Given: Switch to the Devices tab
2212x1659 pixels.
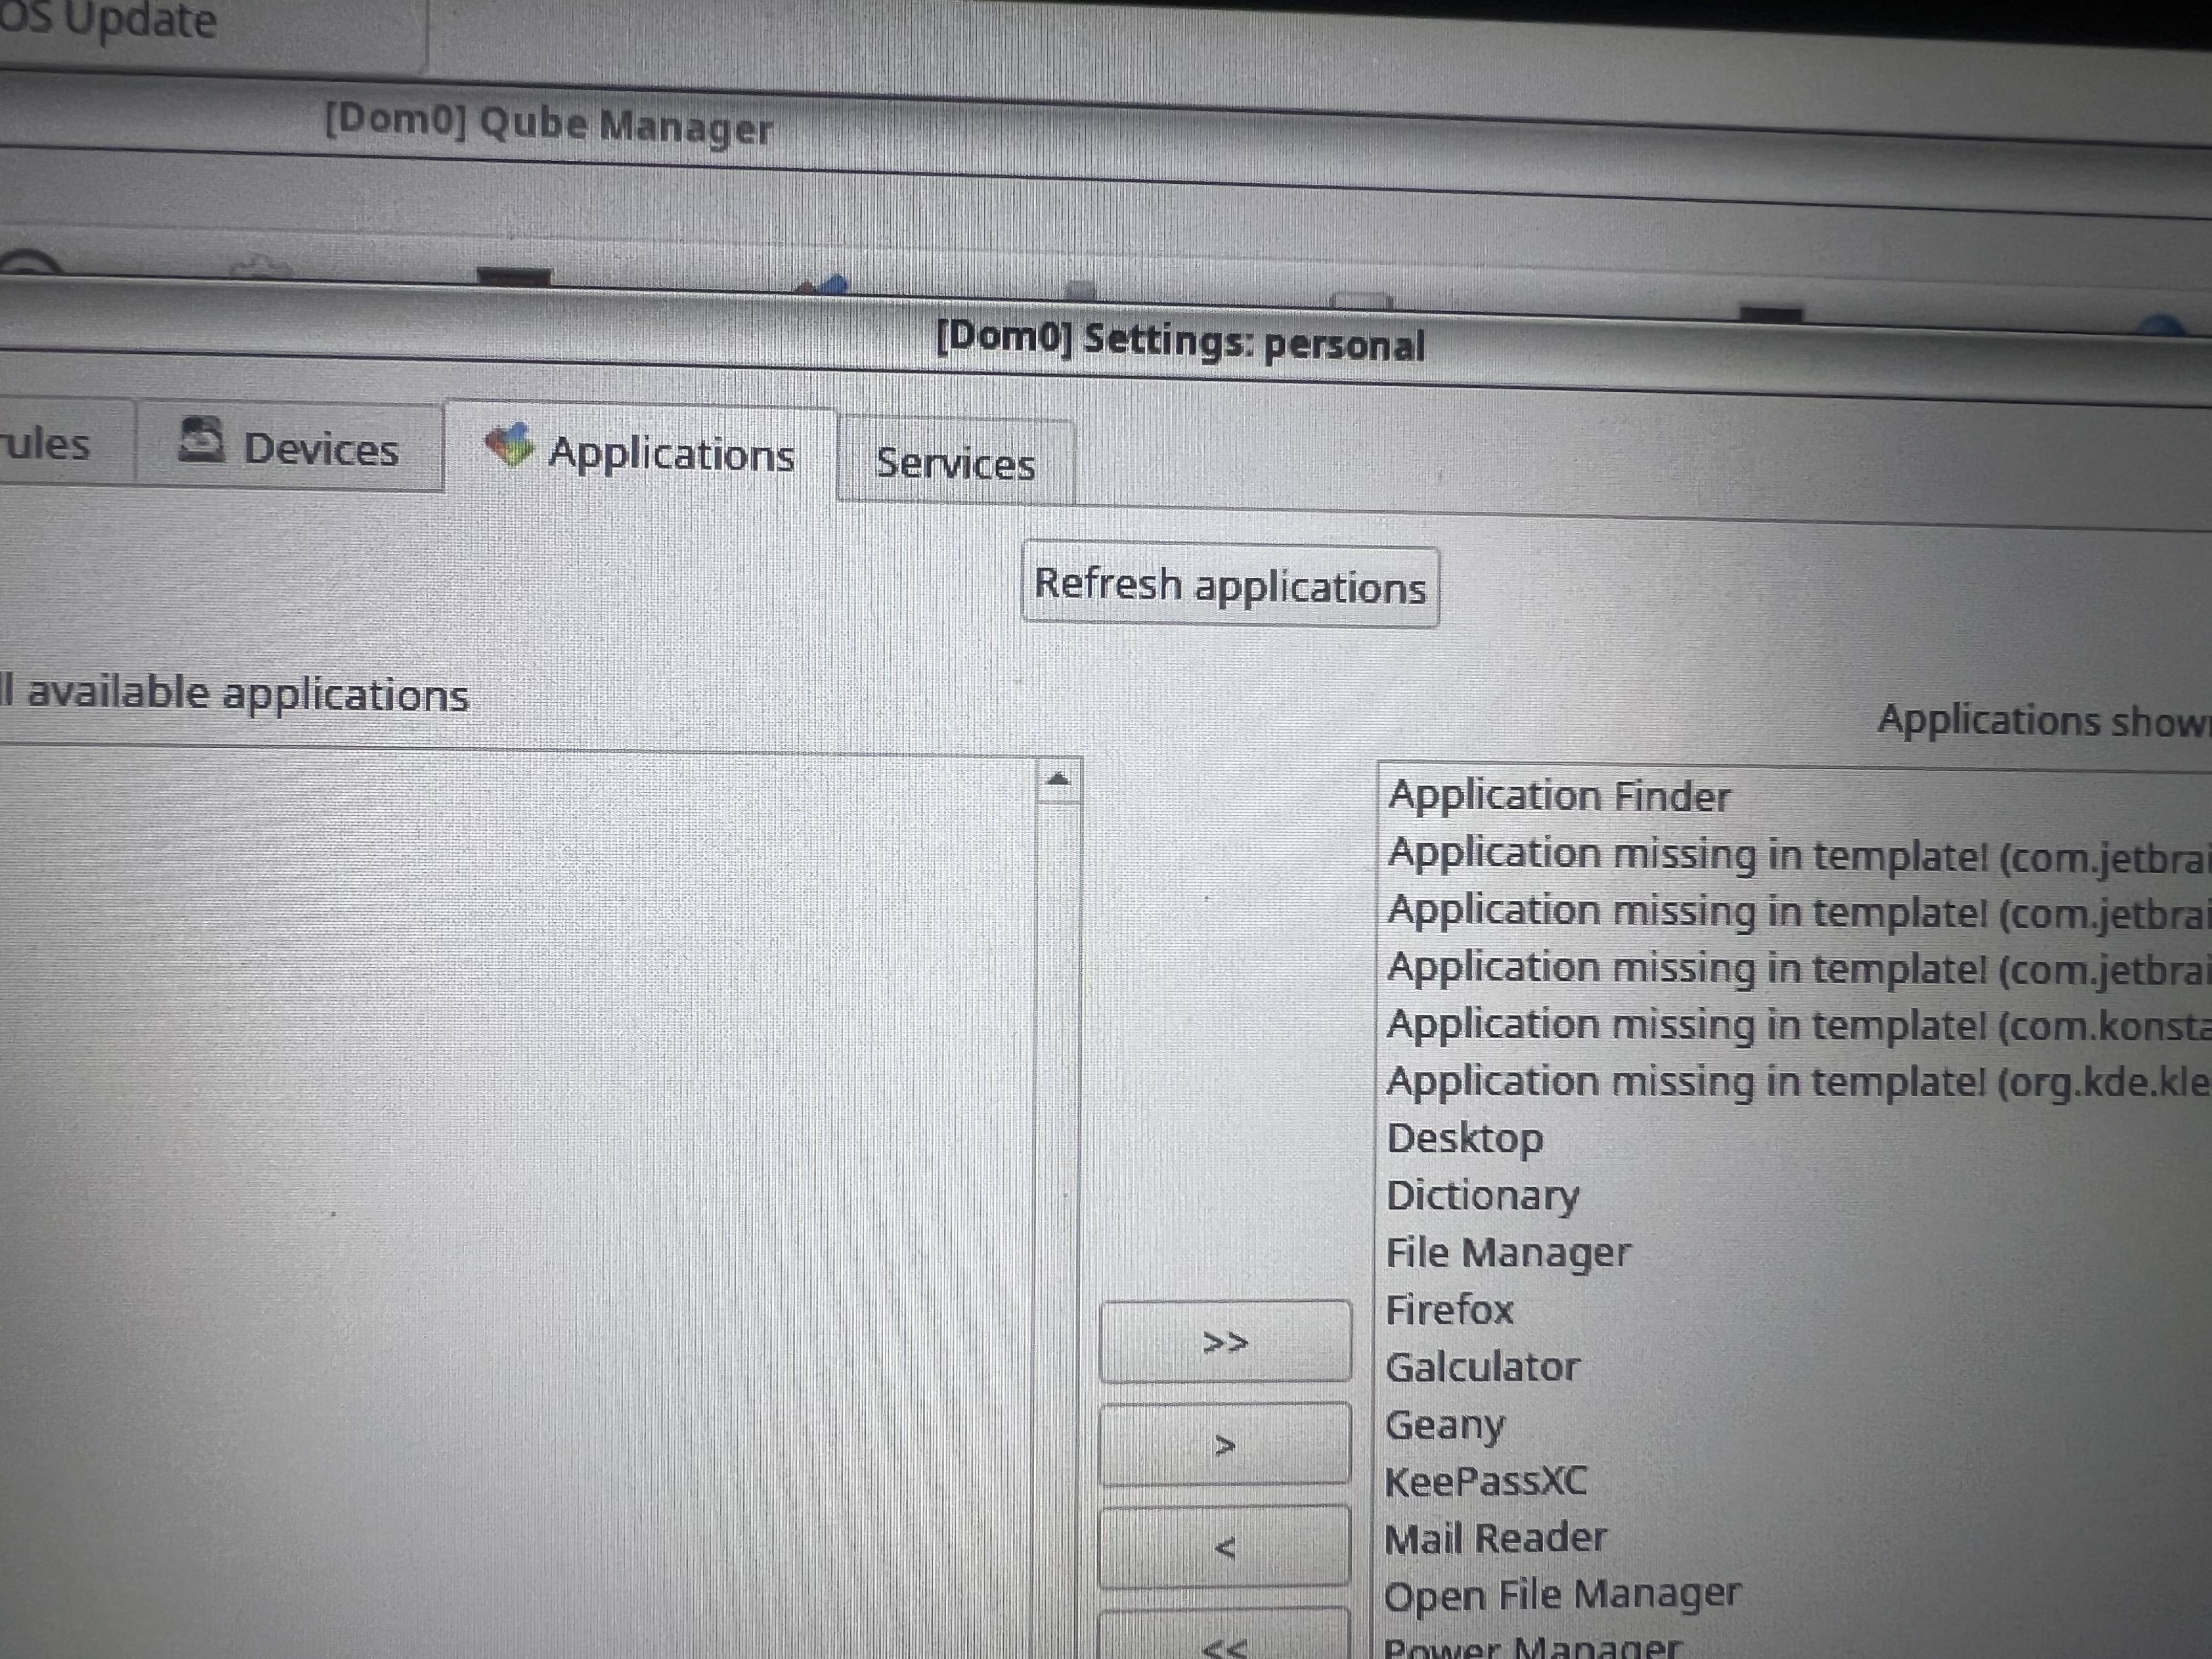Looking at the screenshot, I should 320,449.
